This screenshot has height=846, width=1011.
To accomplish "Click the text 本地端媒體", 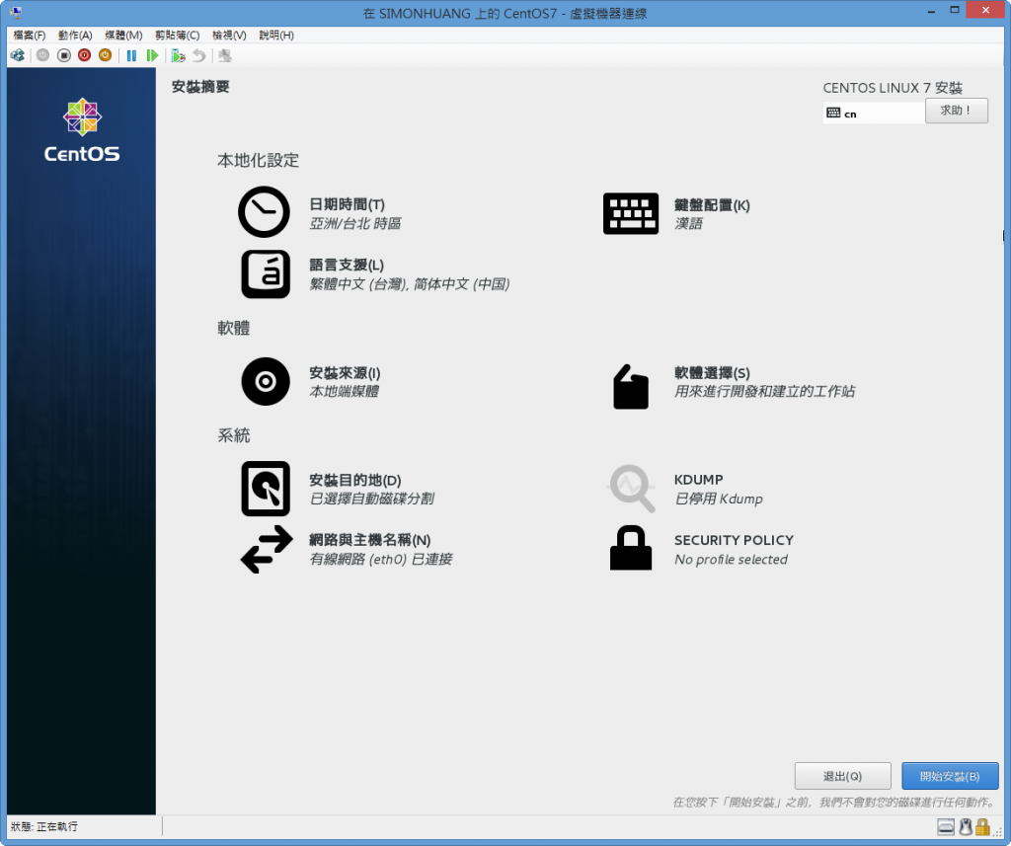I will pyautogui.click(x=344, y=391).
